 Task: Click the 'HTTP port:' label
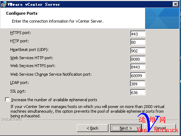(x=19, y=41)
